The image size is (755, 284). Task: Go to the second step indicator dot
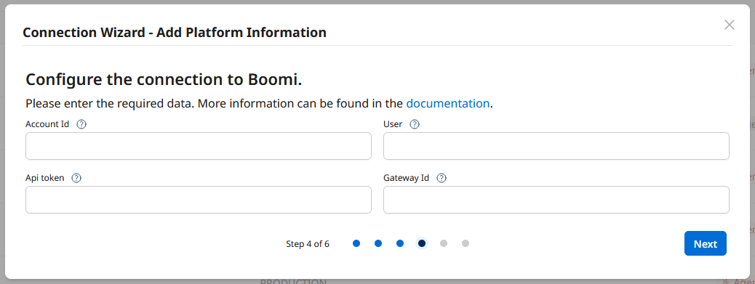pyautogui.click(x=378, y=243)
